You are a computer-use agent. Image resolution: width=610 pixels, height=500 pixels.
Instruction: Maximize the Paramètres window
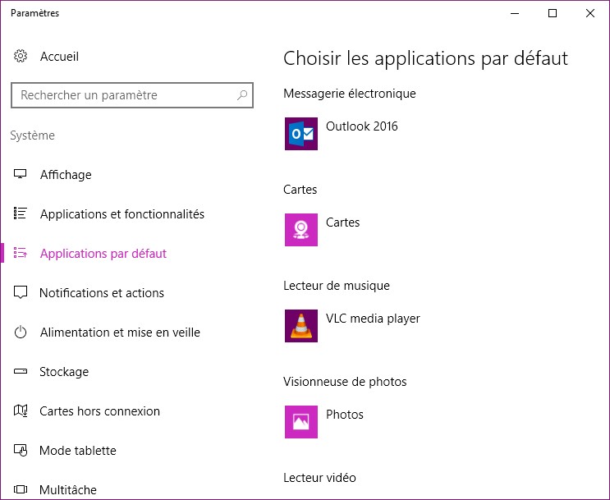[x=553, y=13]
